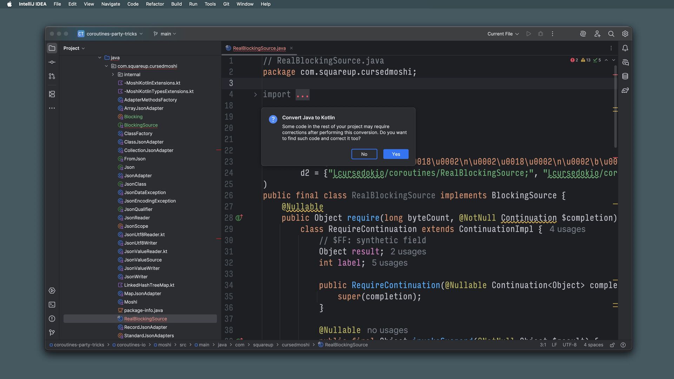Open the main branch dropdown
674x379 pixels.
click(165, 34)
